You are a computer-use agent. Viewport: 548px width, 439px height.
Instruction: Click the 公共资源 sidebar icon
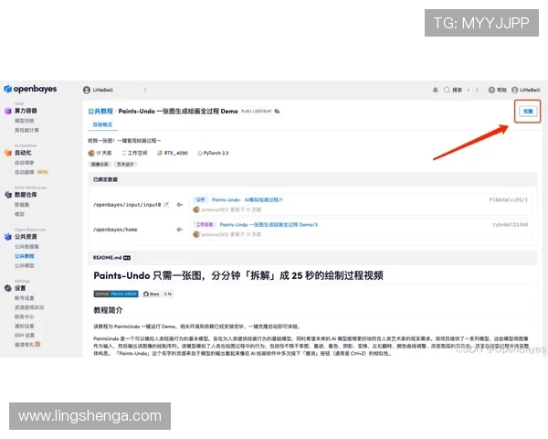(8, 237)
